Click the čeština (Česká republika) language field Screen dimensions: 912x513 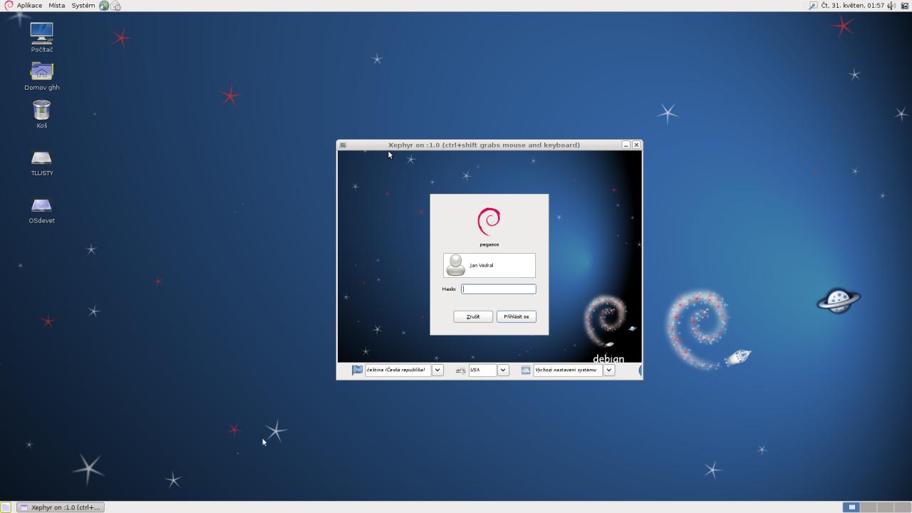tap(398, 370)
